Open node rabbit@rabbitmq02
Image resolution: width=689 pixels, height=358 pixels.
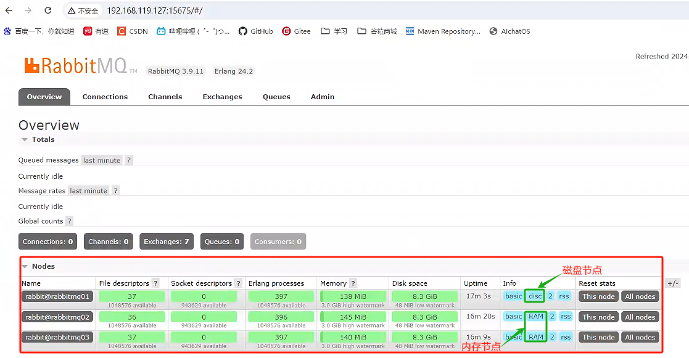pyautogui.click(x=57, y=317)
